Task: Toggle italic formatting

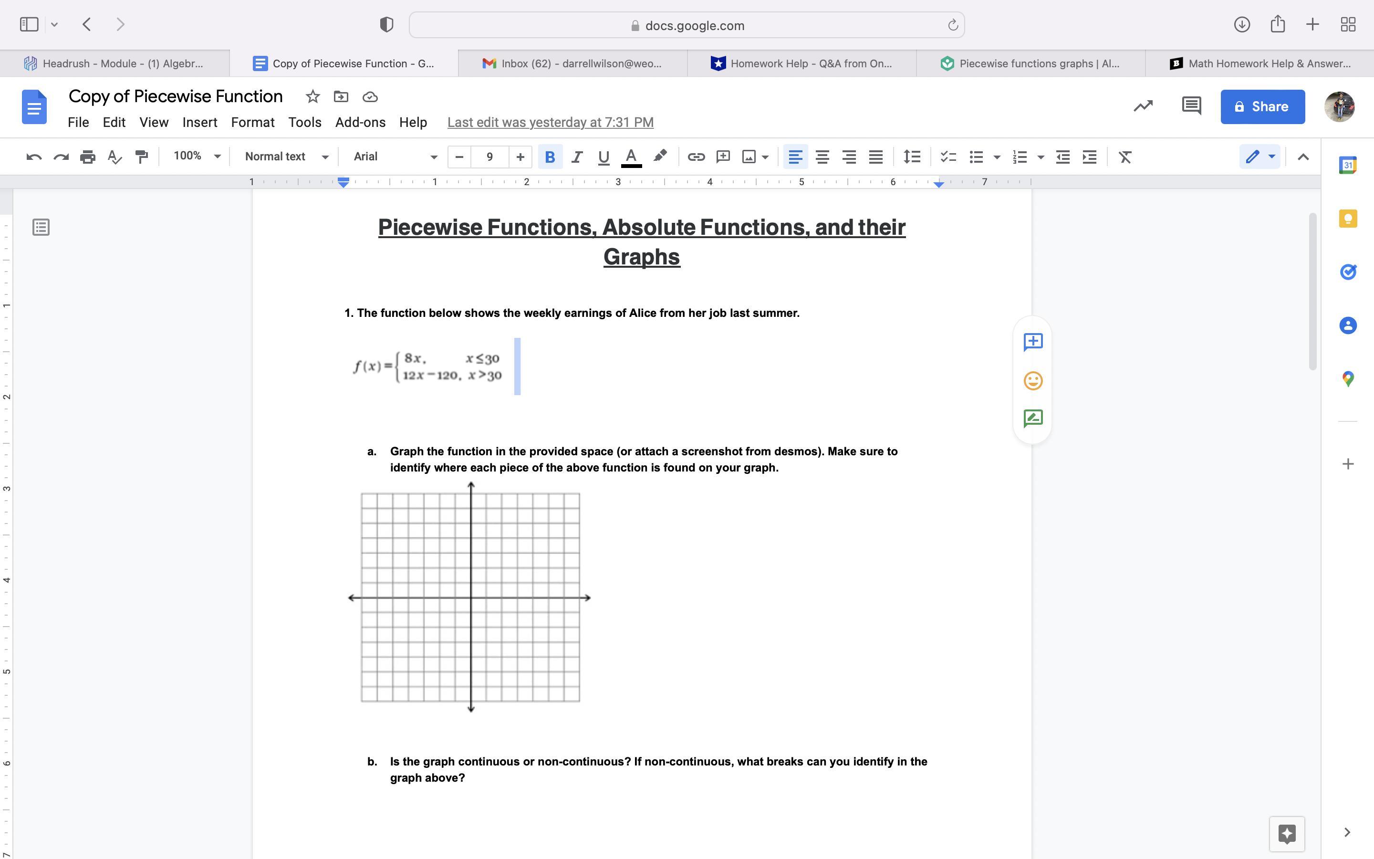Action: (577, 157)
